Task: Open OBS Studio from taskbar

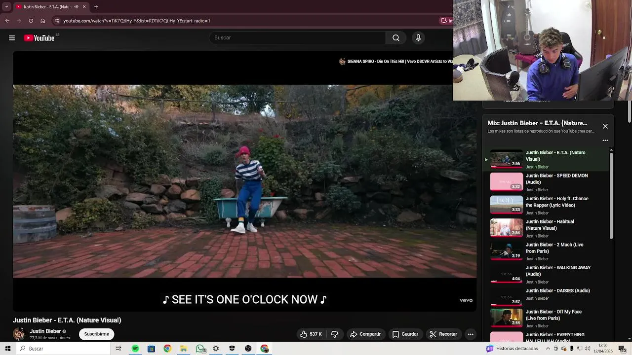Action: 248,349
